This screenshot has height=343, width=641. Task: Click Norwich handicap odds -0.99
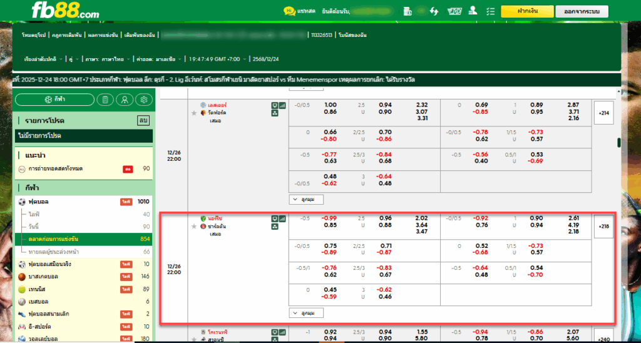[330, 218]
